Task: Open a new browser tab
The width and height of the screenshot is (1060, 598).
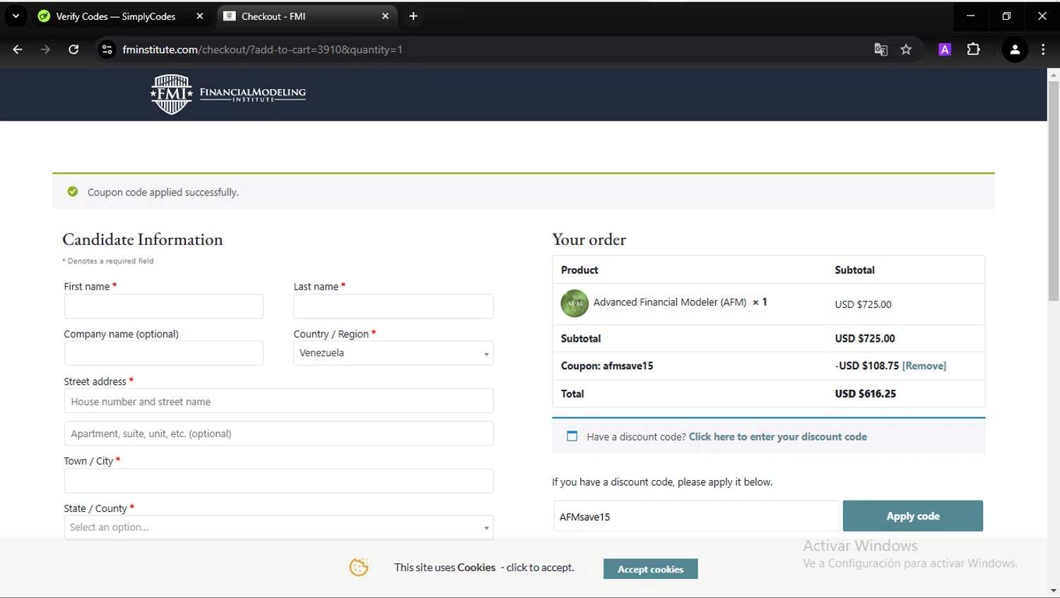Action: tap(413, 16)
